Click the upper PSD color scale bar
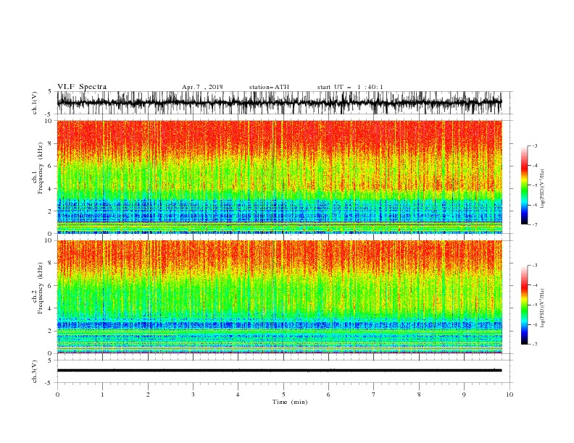 coord(524,185)
